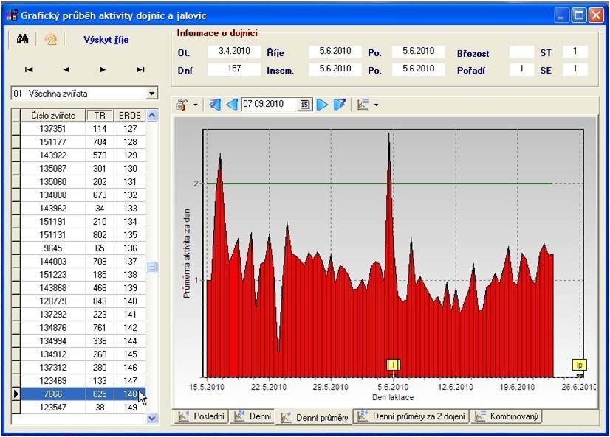The height and width of the screenshot is (437, 610).
Task: Jump chart to the latest date
Action: [340, 105]
